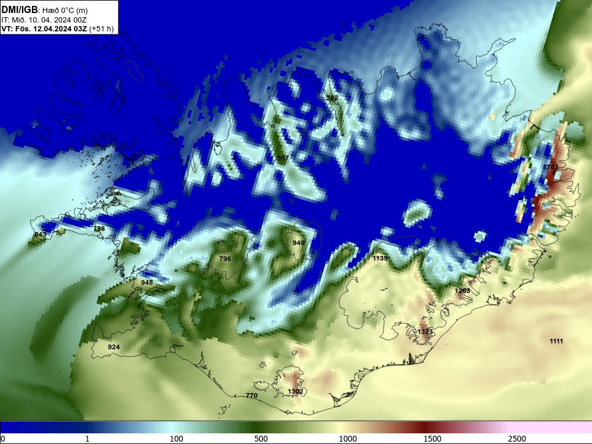Click the VT: Fös. 12.04.2024 03Z (+51 h) line
This screenshot has height=444, width=592.
57,28
